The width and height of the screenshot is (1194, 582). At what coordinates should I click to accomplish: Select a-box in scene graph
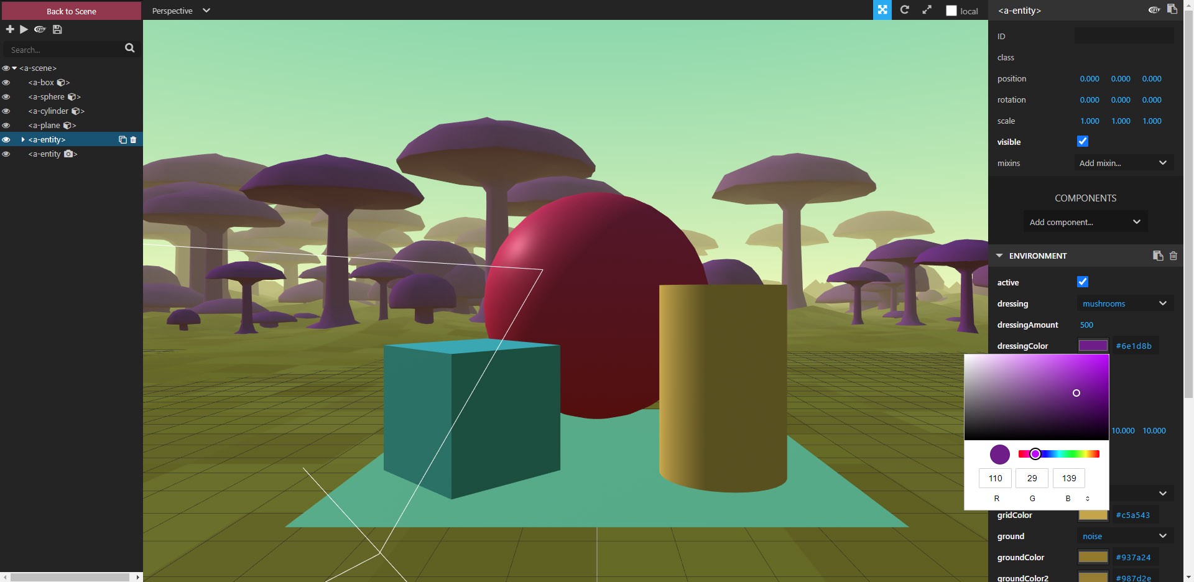click(42, 83)
